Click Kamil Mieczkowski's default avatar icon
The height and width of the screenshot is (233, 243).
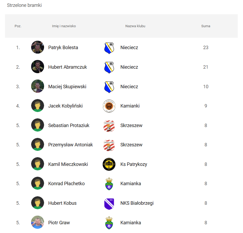point(37,164)
